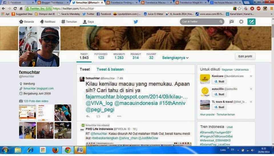Open Windows Start menu orb
The image size is (274, 156).
(x=5, y=150)
